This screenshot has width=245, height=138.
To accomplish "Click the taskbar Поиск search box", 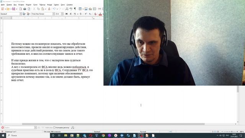I will pos(28,135).
